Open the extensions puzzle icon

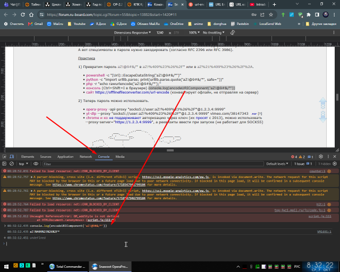click(309, 15)
